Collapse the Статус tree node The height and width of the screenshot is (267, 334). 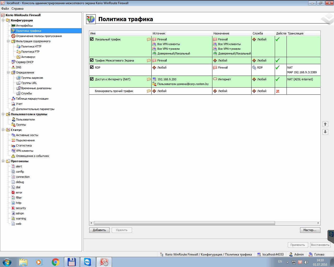3,130
